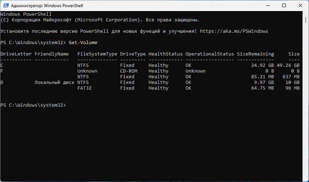
Task: Open the aka.ms/PSWindows link
Action: click(234, 31)
